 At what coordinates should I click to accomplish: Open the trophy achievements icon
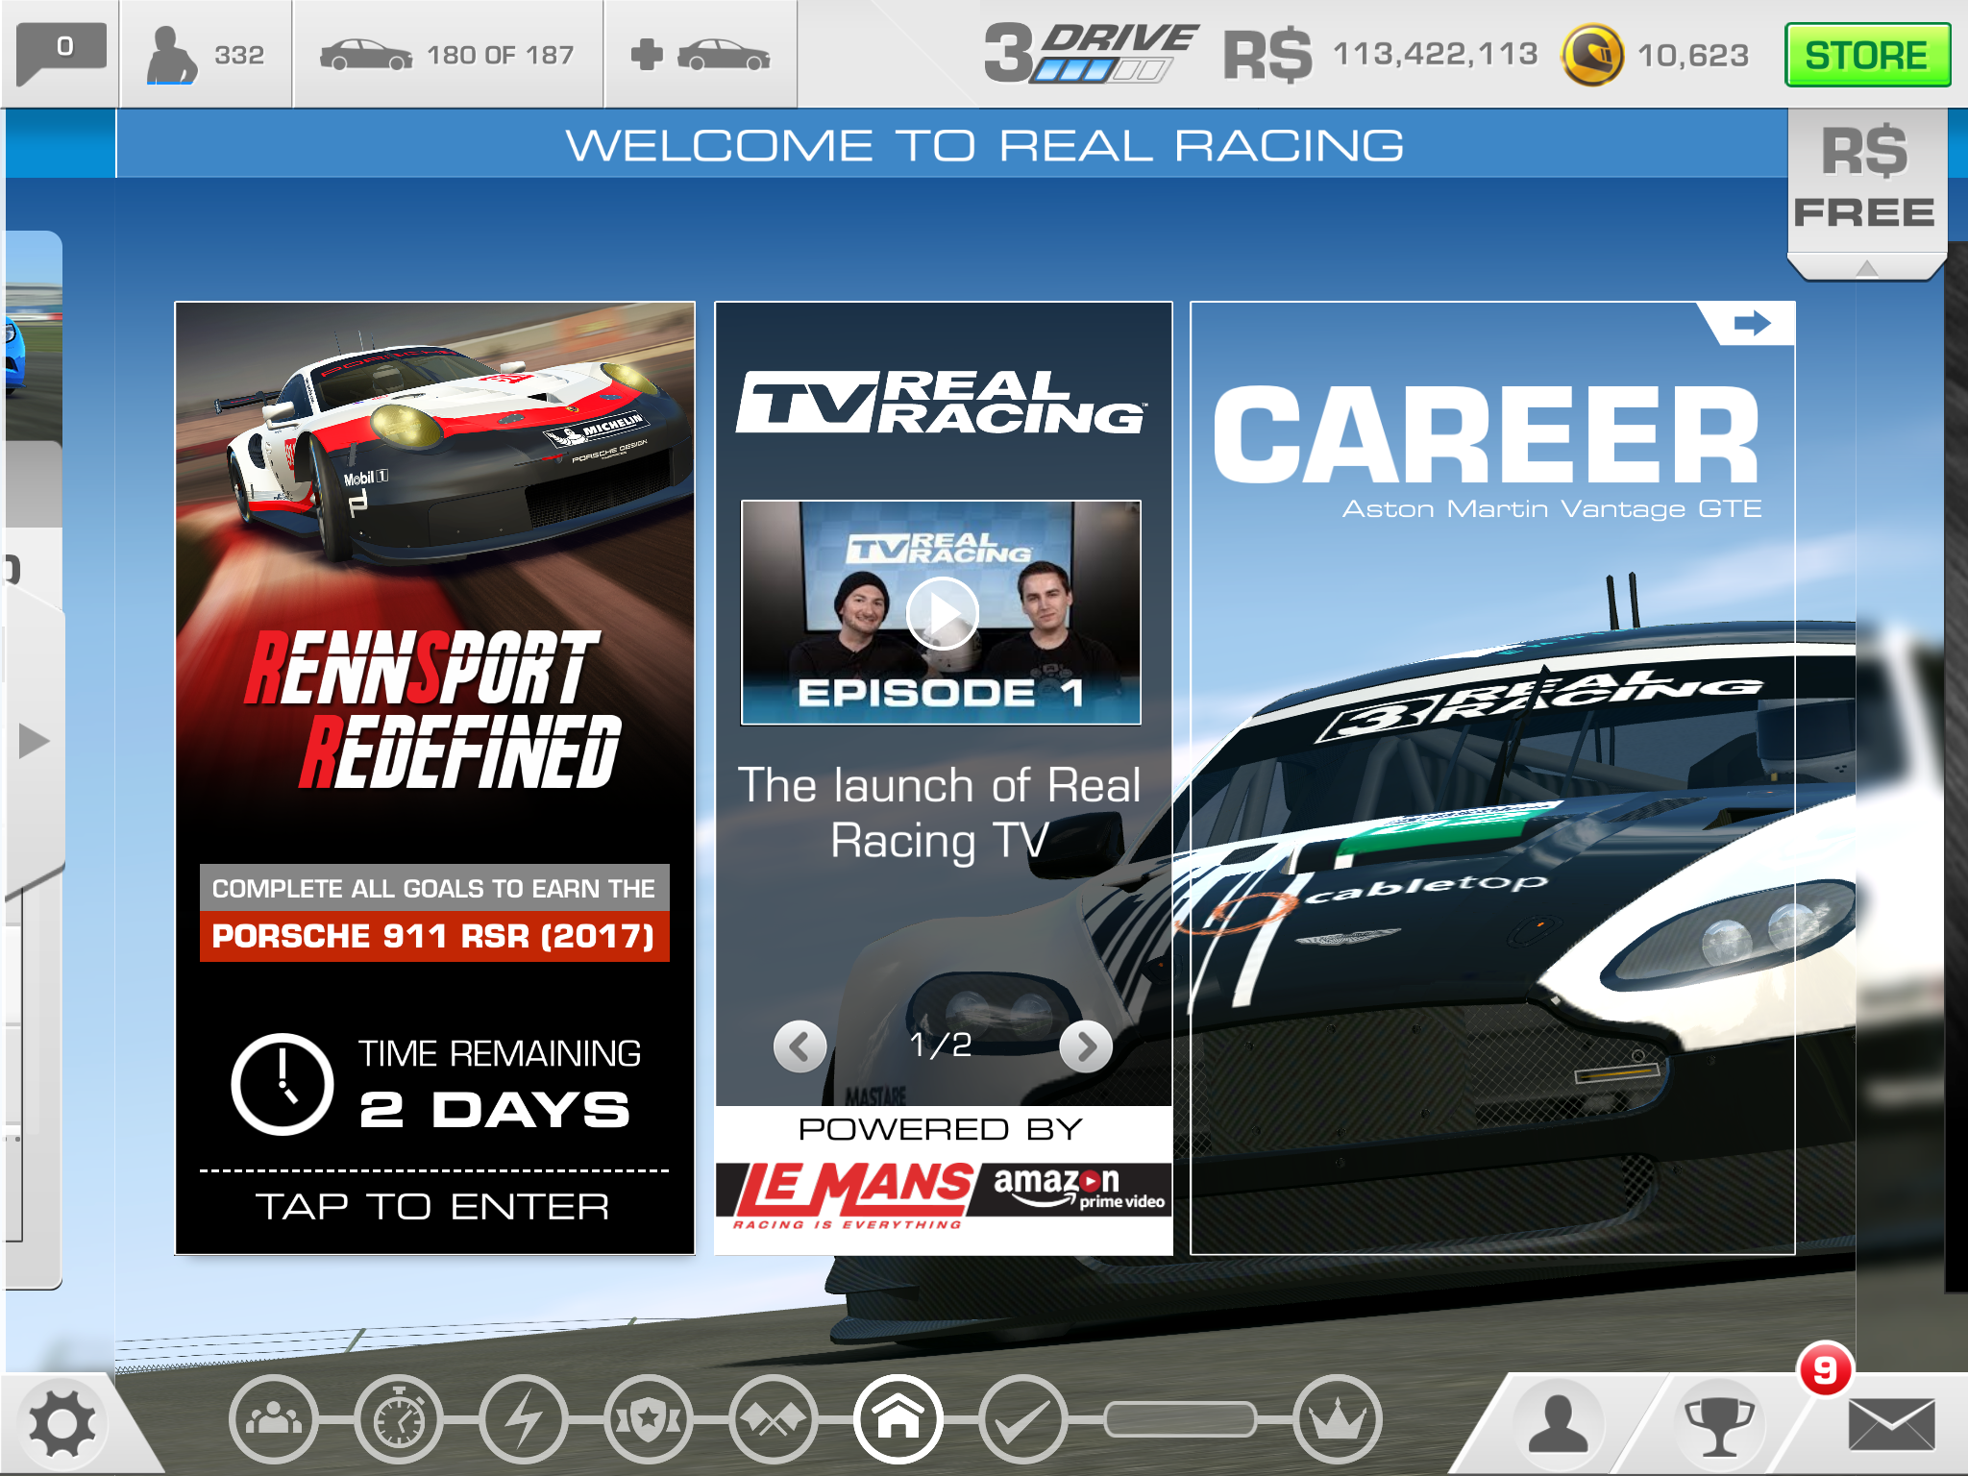1720,1425
